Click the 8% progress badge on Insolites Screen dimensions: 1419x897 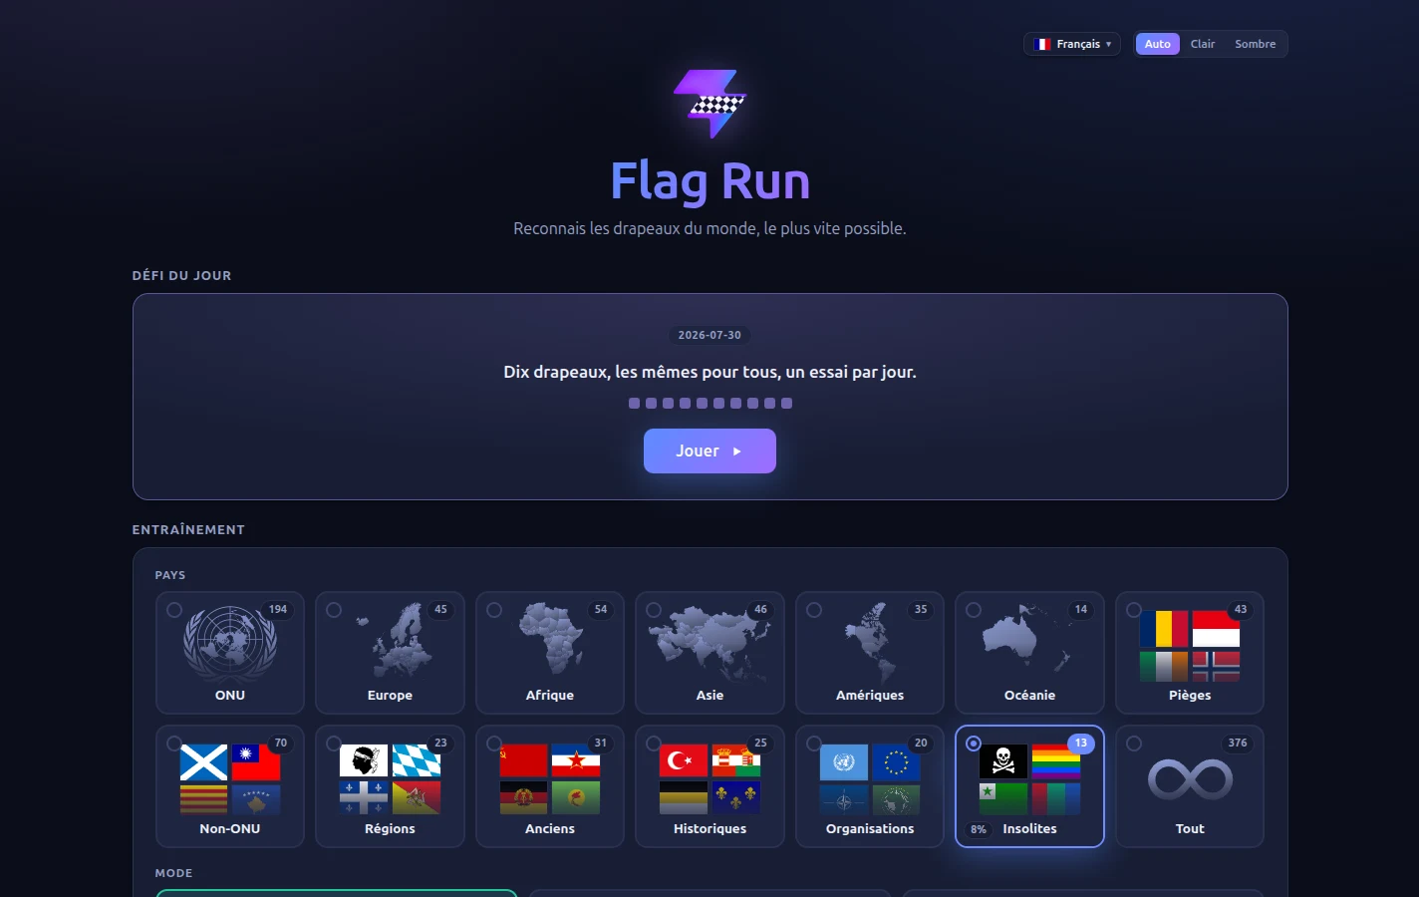click(x=979, y=829)
